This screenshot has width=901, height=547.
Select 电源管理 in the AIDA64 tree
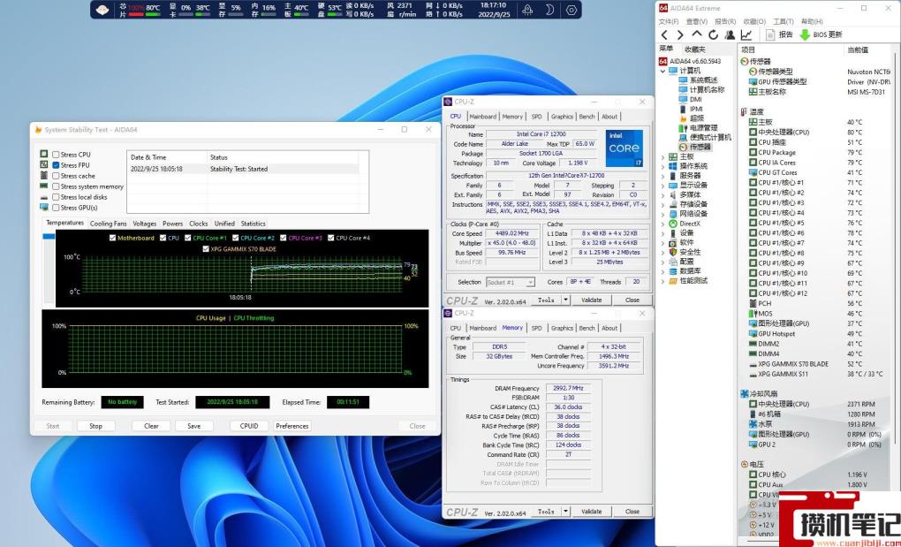704,127
